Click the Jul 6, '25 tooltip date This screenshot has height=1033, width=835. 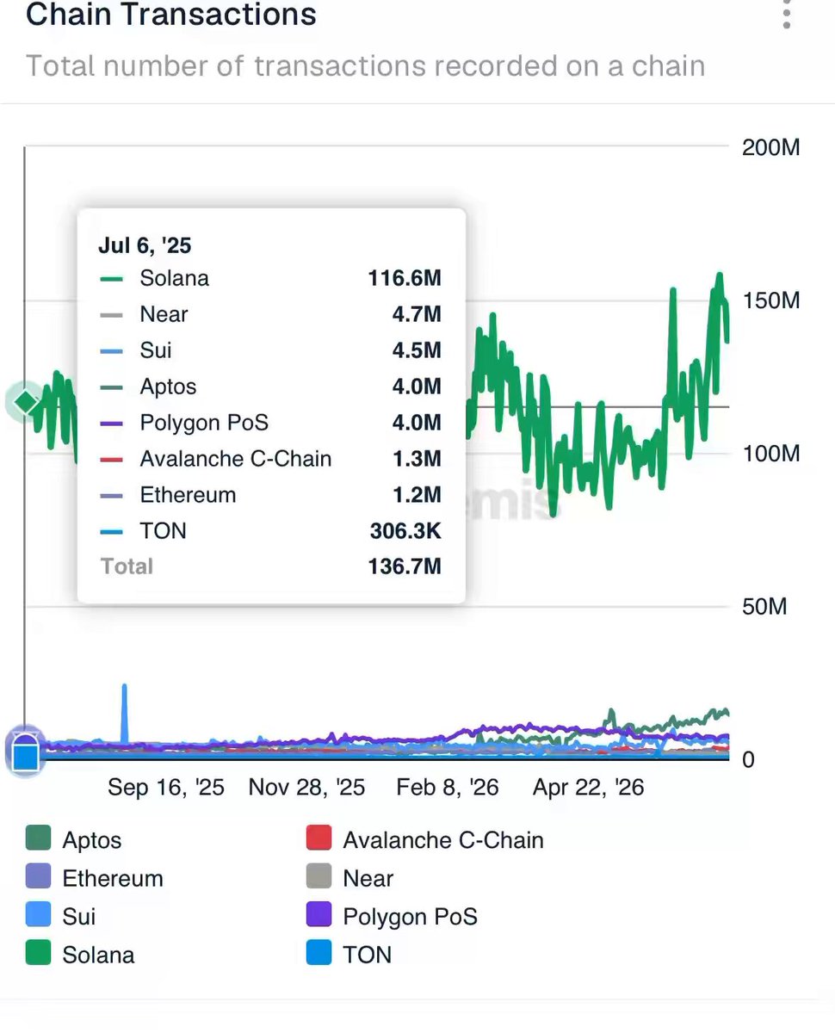145,246
